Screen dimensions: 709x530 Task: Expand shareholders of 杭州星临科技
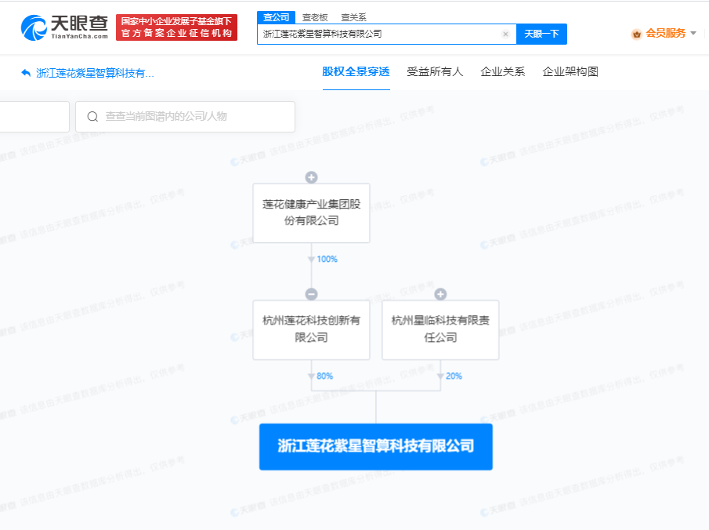[440, 294]
